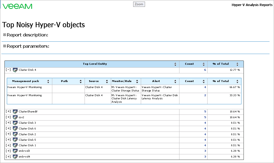Sort inner table by Count arrows
Viewport: 274px width, 163px height.
[x=204, y=81]
